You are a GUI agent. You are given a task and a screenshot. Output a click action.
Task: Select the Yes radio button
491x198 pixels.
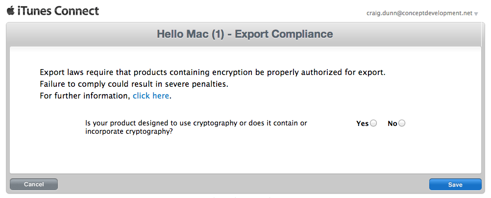click(x=373, y=124)
